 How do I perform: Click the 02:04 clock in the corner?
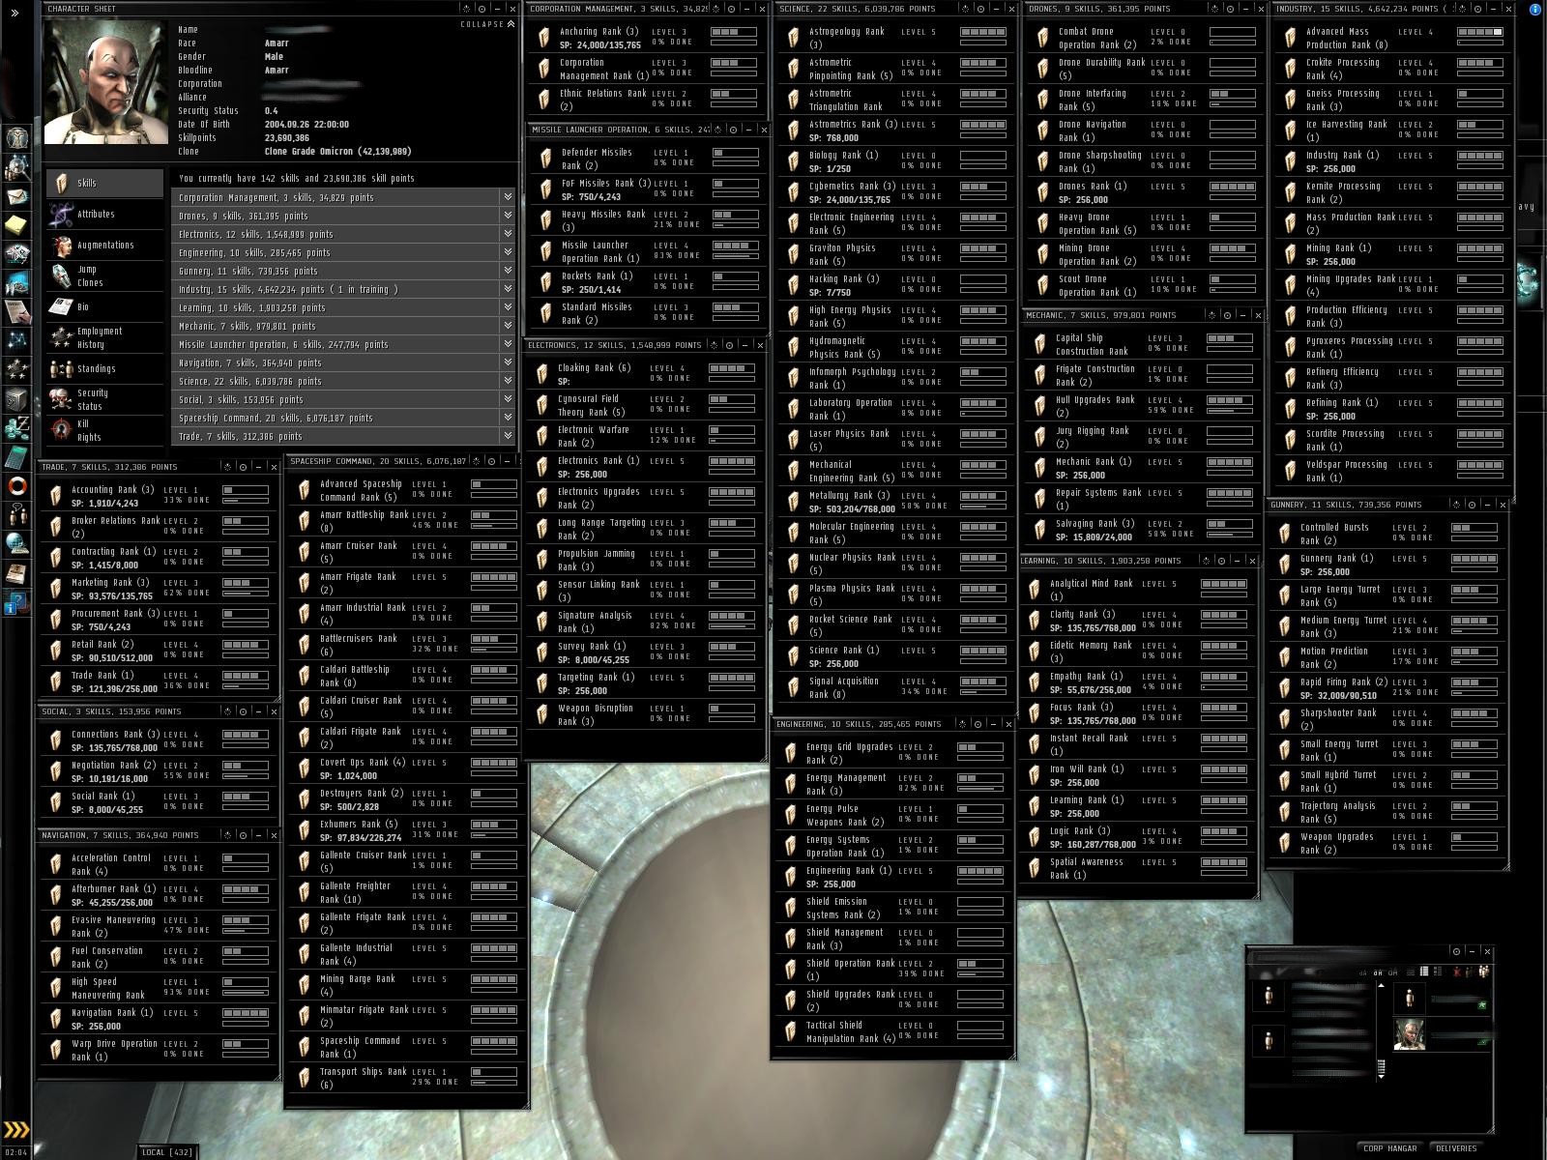pyautogui.click(x=16, y=1152)
